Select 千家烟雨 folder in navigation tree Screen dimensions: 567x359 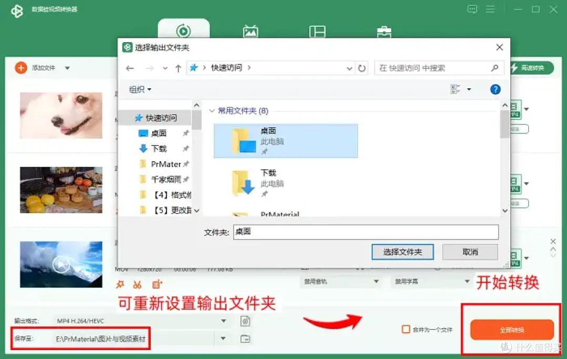pos(165,179)
